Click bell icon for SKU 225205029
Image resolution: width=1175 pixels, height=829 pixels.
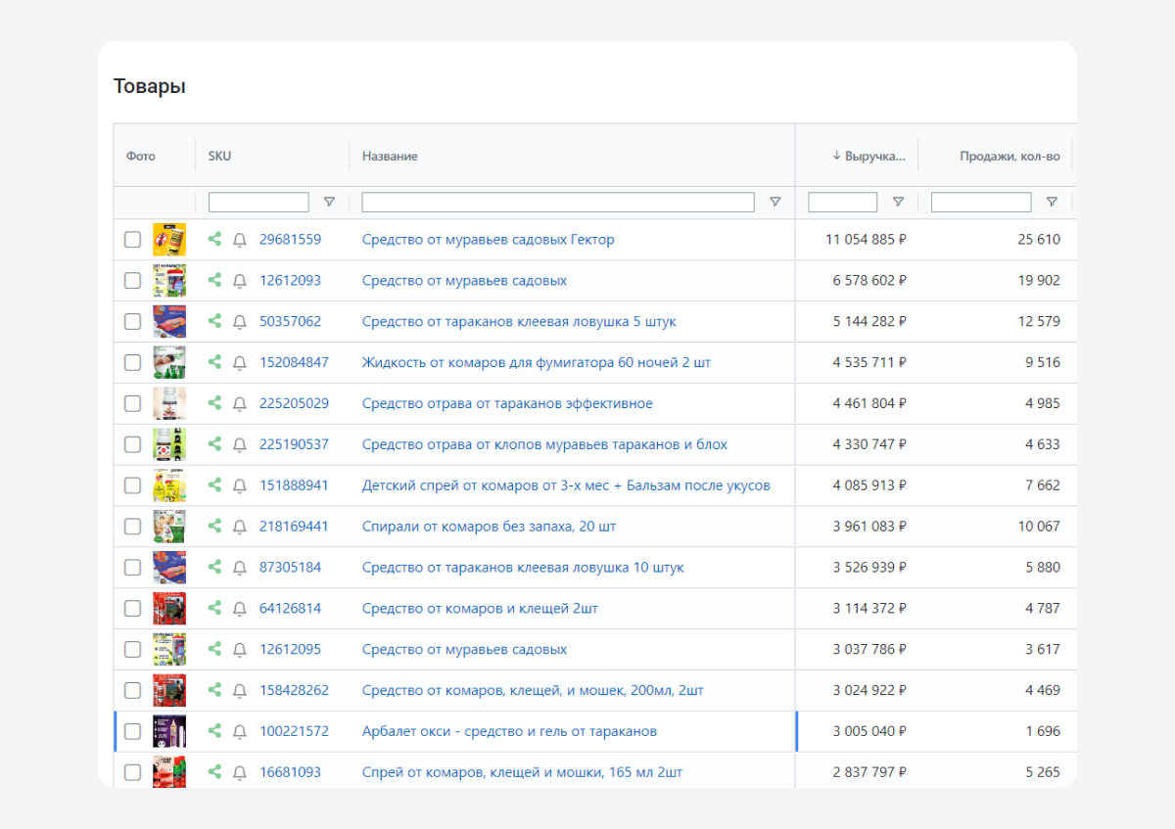[239, 404]
